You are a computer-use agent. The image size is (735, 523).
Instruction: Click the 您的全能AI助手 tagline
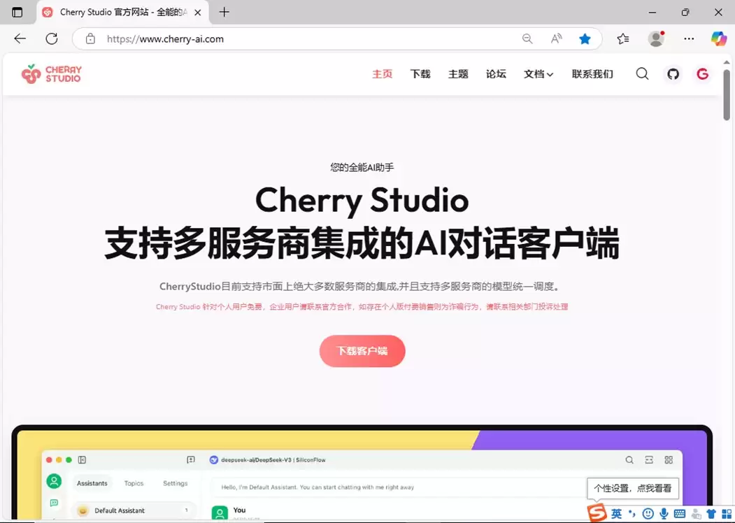point(362,167)
